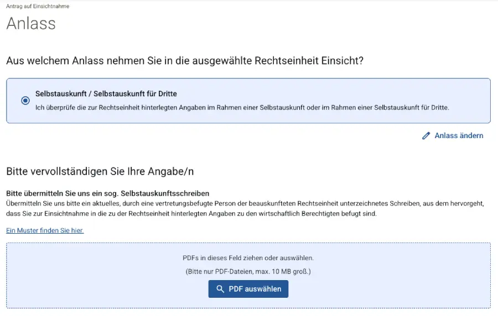Click the Antrag auf Einsichtnahme breadcrumb text
This screenshot has width=498, height=316.
38,6
